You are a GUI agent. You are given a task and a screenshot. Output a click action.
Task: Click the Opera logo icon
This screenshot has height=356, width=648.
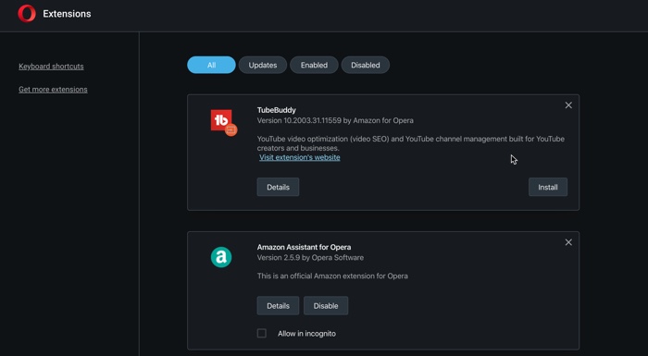[27, 14]
